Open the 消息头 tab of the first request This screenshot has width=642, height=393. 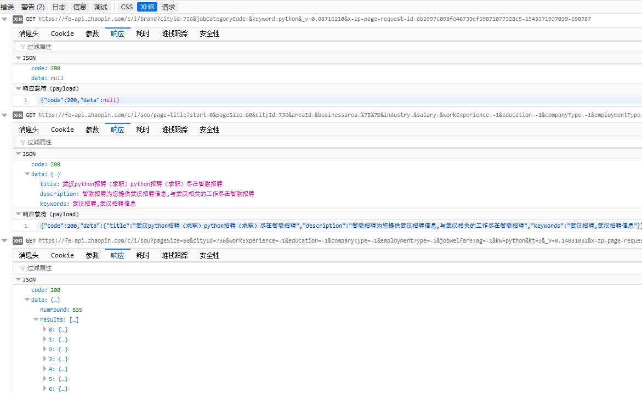(29, 33)
